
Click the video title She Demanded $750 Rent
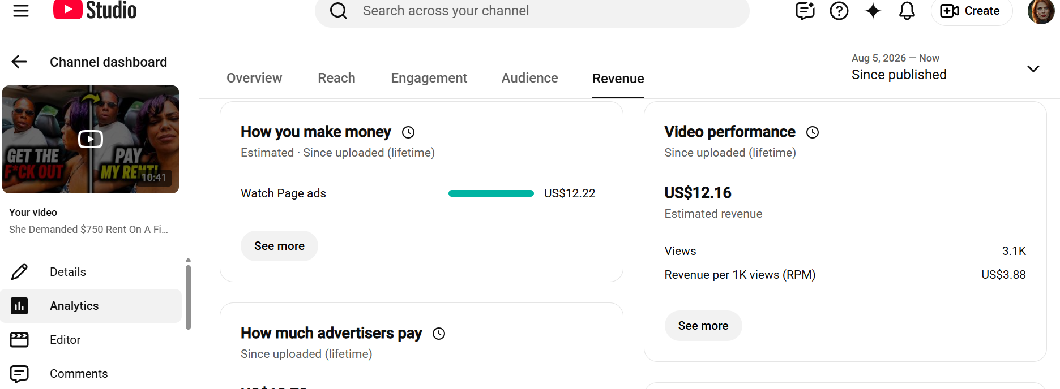88,230
